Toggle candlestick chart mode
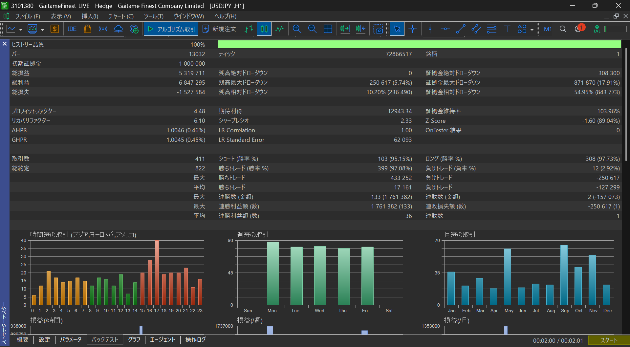 [264, 29]
